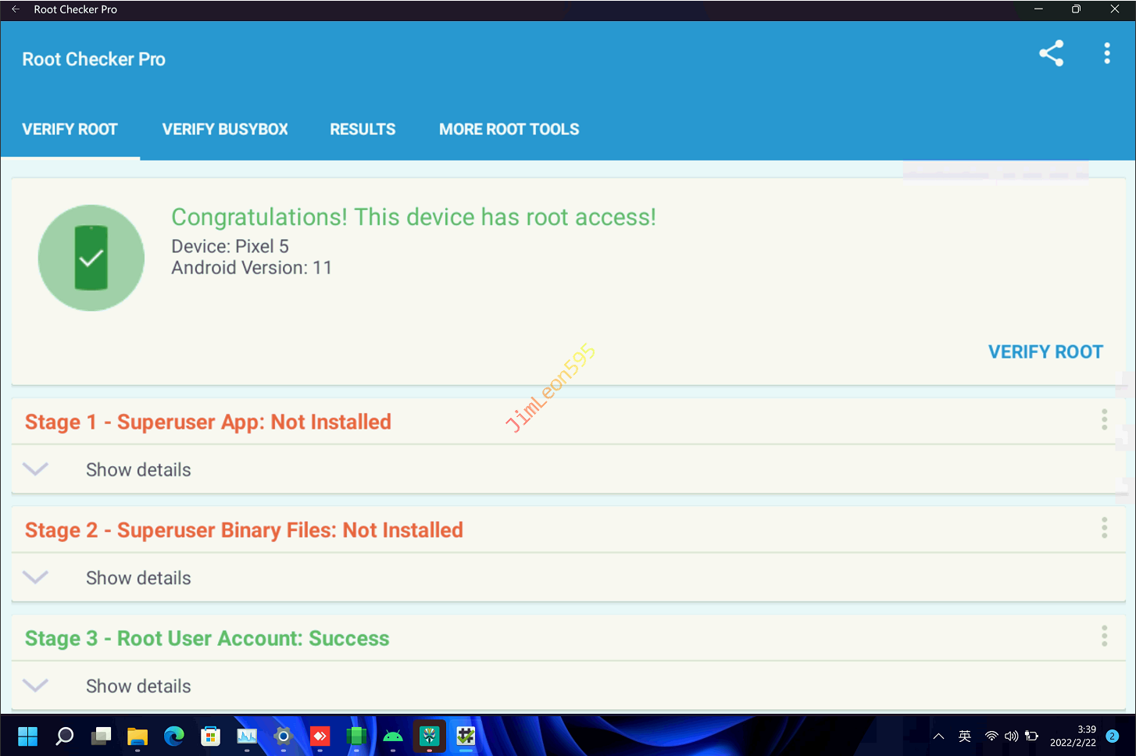Expand Show details under Stage 1
Screen dimensions: 1136x756
(138, 469)
